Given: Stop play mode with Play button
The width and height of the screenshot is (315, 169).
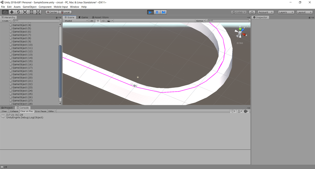Looking at the screenshot, I should click(x=150, y=12).
